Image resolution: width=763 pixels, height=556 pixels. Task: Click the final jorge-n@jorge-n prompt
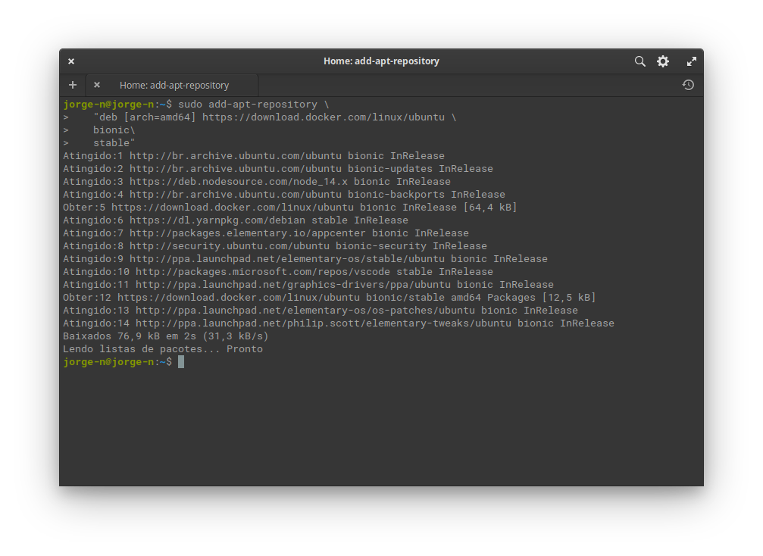point(117,362)
